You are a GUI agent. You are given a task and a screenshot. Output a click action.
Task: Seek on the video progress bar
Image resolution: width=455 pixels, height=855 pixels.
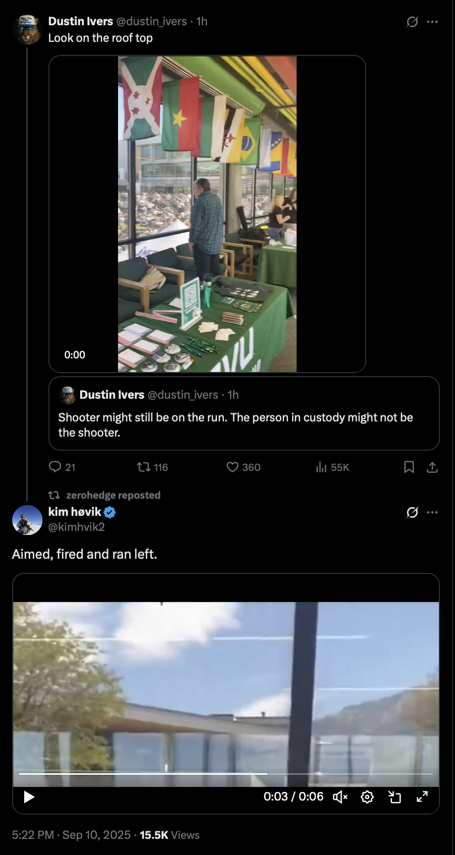[226, 773]
